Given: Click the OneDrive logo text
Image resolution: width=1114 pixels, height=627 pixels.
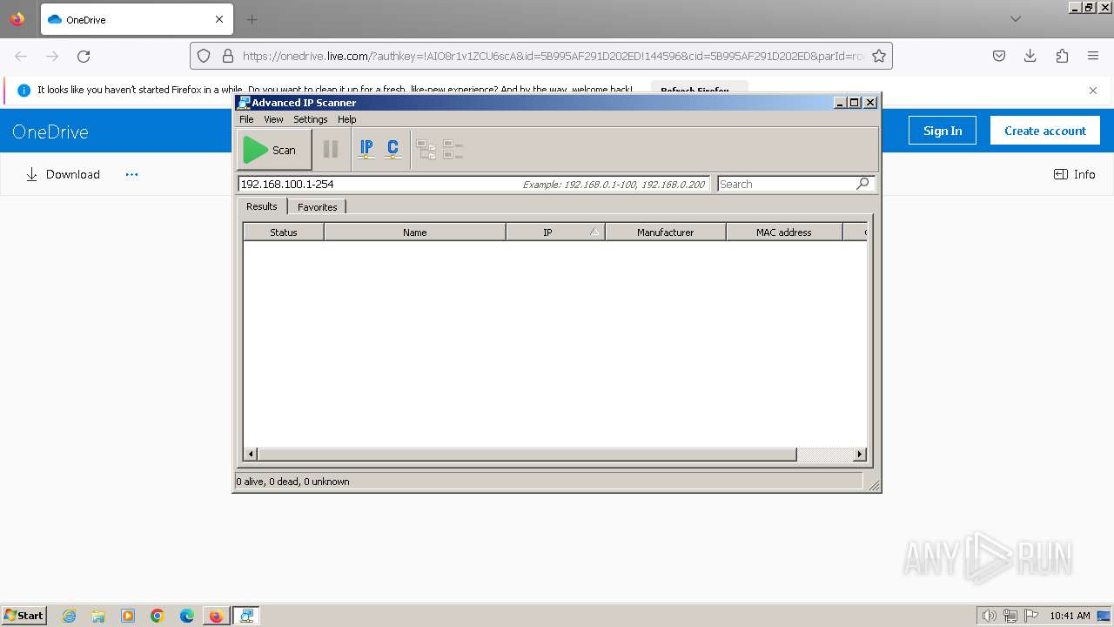Looking at the screenshot, I should click(50, 131).
